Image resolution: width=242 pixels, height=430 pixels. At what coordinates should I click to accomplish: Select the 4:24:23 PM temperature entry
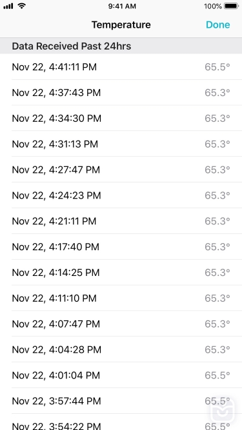pos(121,195)
